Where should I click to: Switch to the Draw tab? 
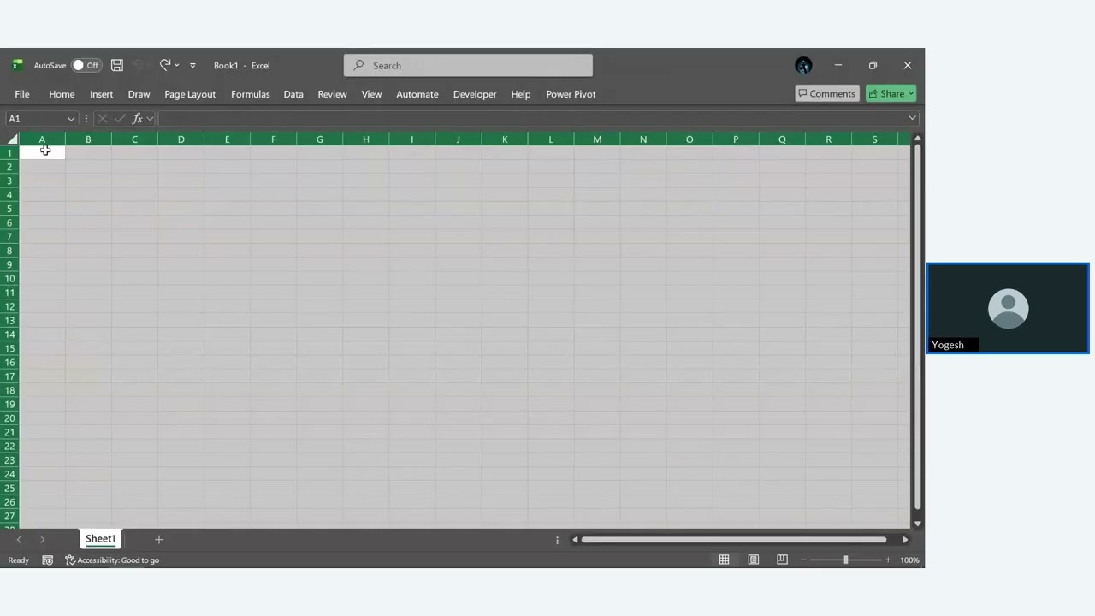pos(139,94)
